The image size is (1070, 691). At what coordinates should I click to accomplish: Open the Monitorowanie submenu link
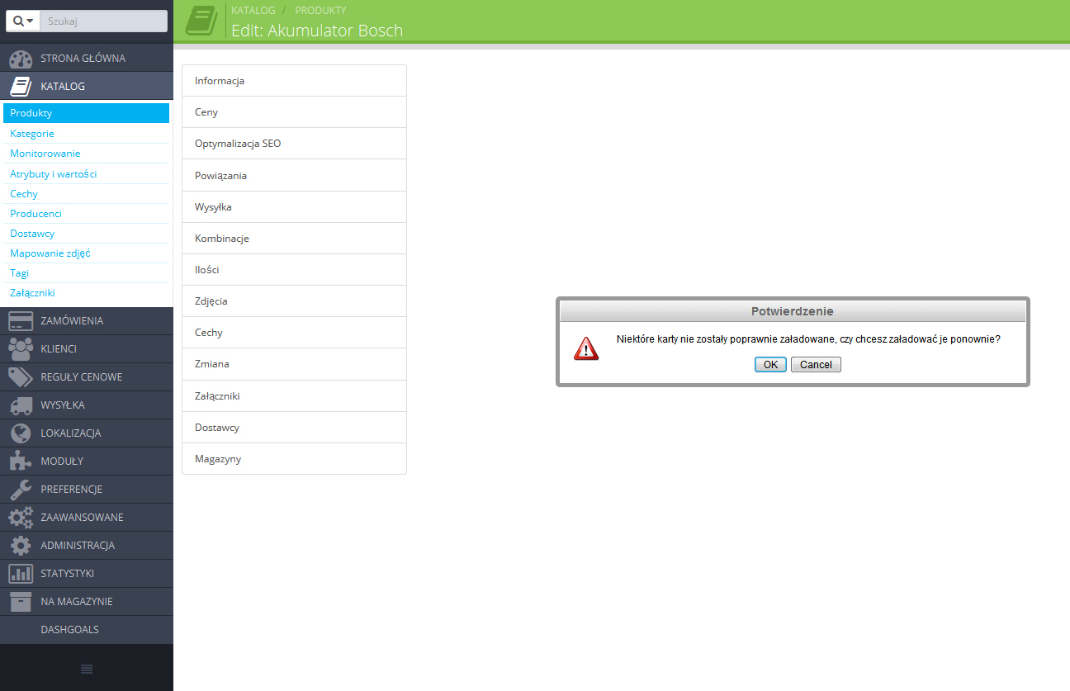pos(45,154)
